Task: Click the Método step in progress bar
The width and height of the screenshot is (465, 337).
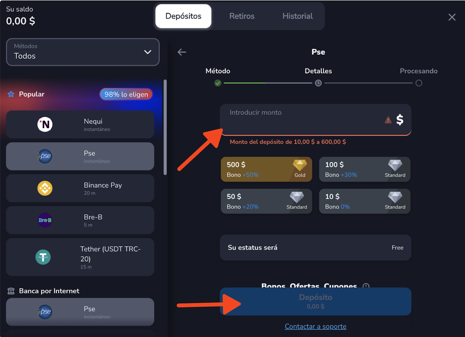Action: coord(218,83)
